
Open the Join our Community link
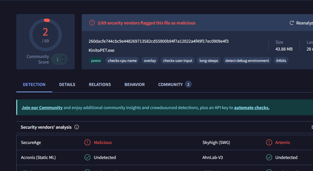click(x=42, y=107)
